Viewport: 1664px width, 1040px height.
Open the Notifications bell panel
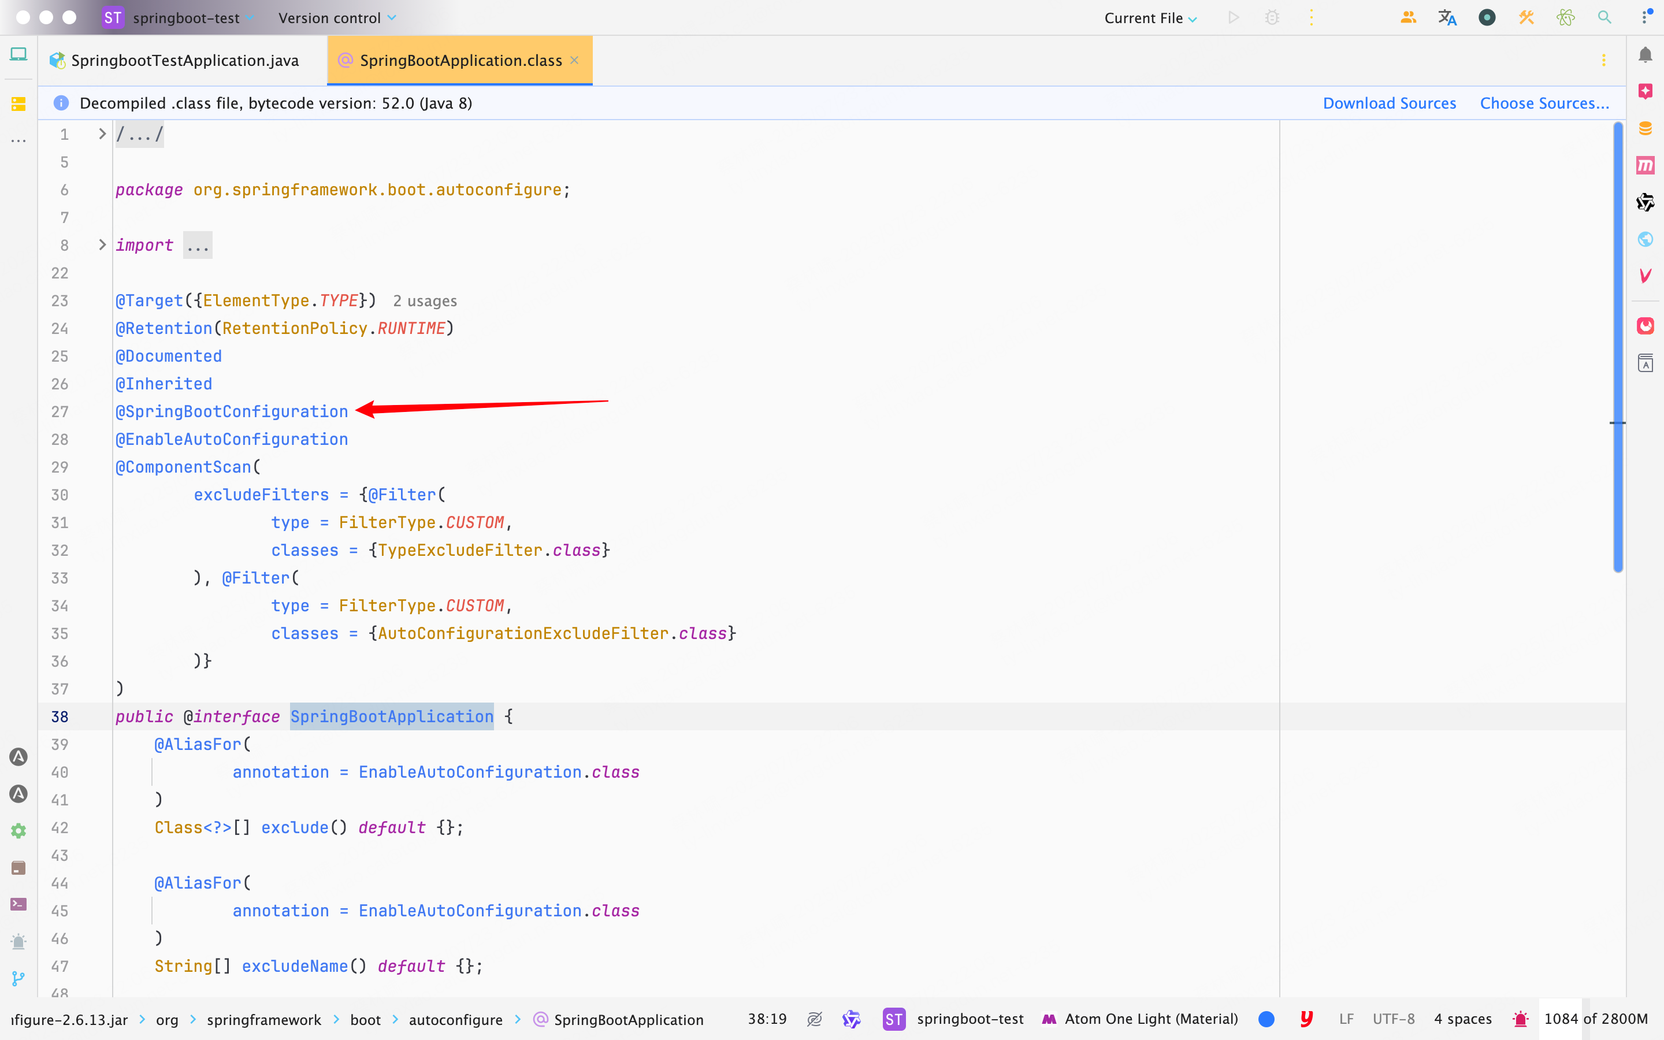tap(1645, 55)
